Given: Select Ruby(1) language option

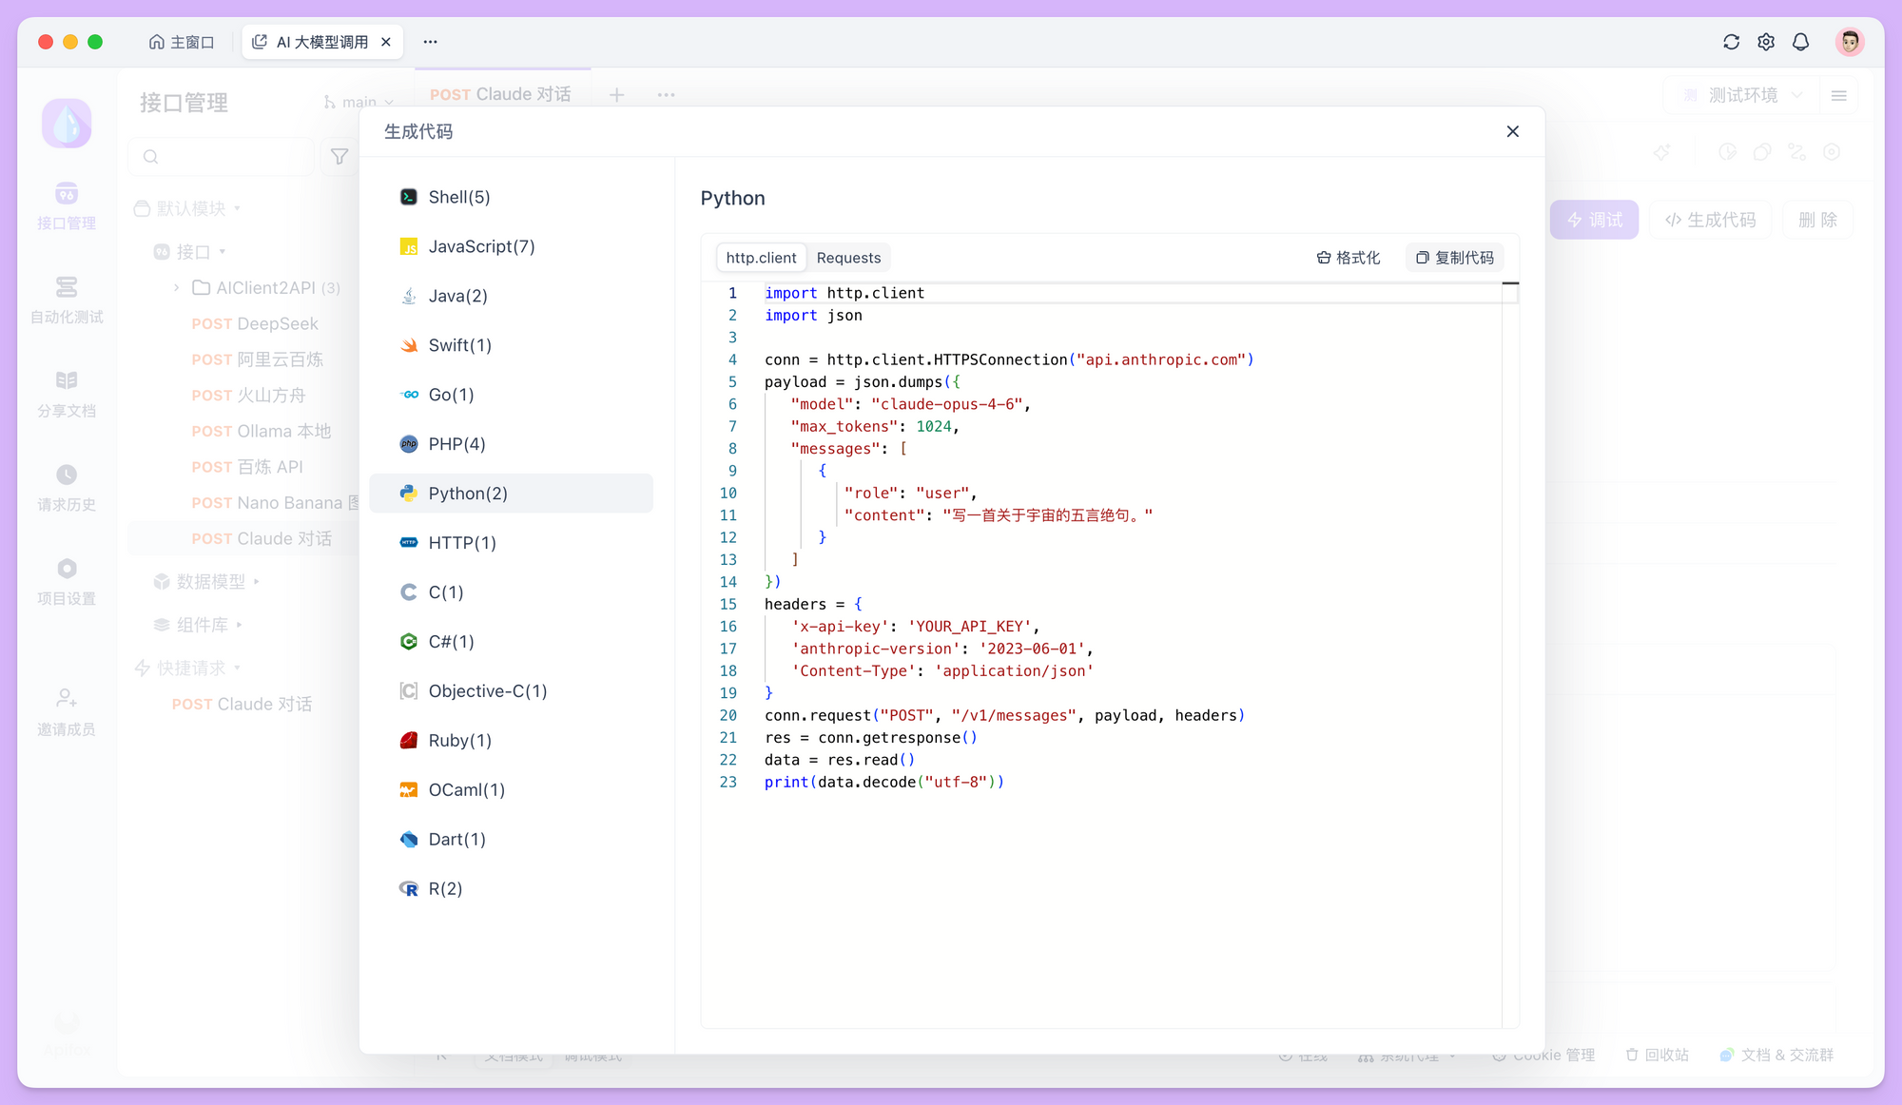Looking at the screenshot, I should [x=459, y=741].
